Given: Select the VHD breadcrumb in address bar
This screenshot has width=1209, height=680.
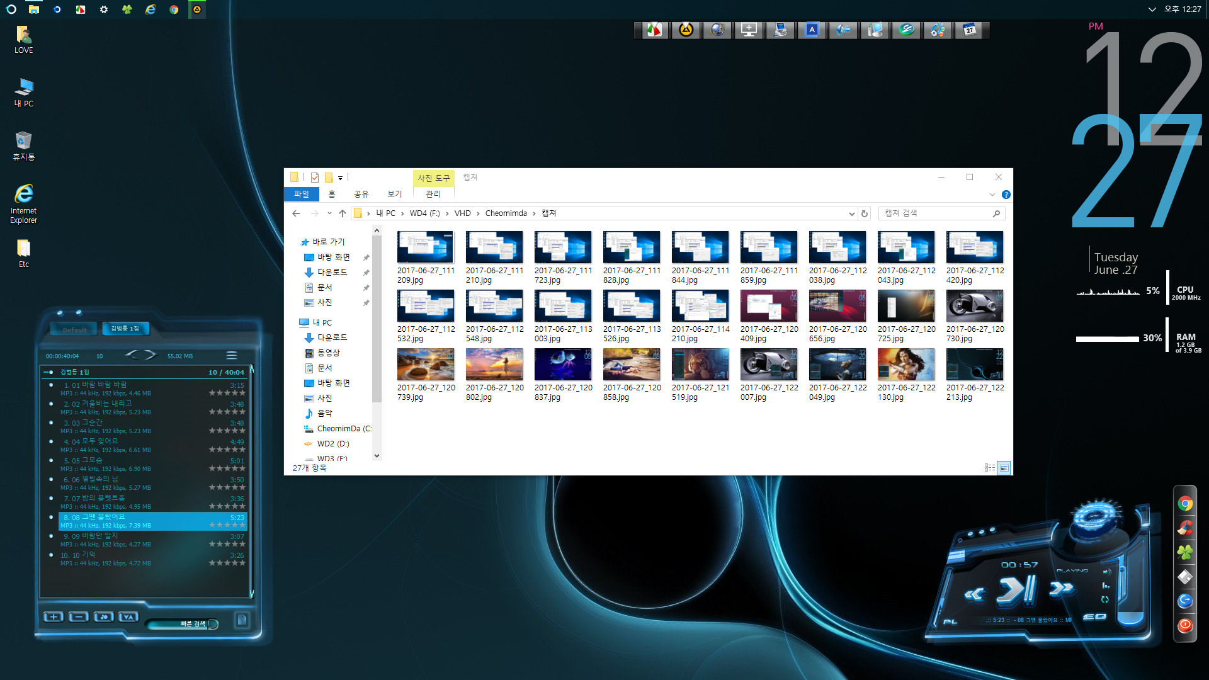Looking at the screenshot, I should point(463,213).
